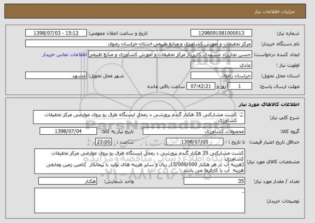315x223 pixels.
Task: Select the ایجاد کننده درخواست field
Action: coord(170,54)
